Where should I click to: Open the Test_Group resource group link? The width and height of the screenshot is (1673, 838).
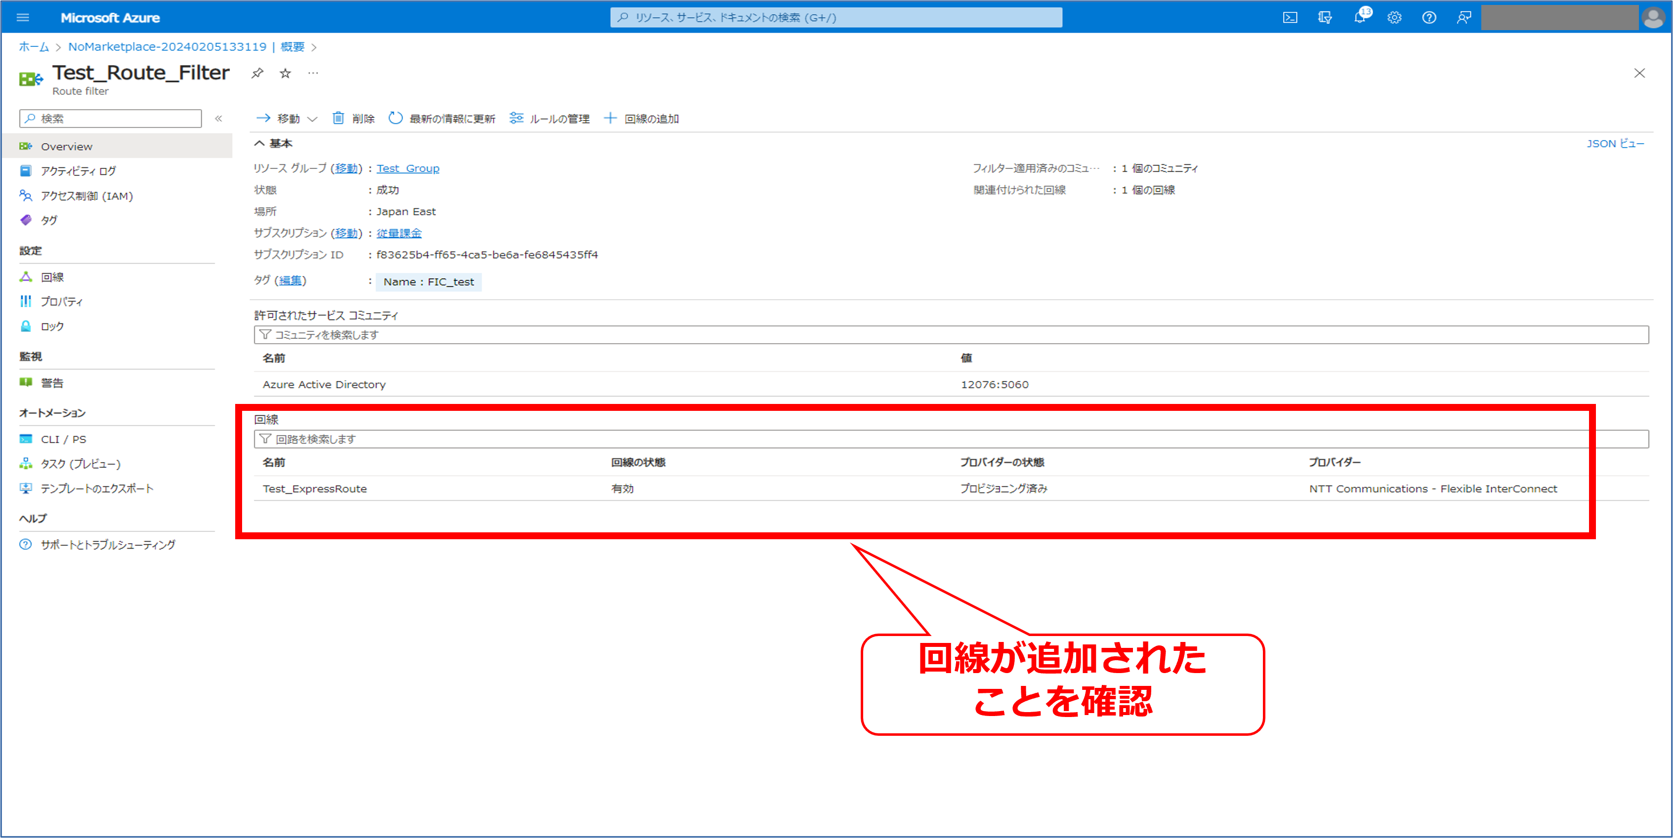[x=407, y=169]
